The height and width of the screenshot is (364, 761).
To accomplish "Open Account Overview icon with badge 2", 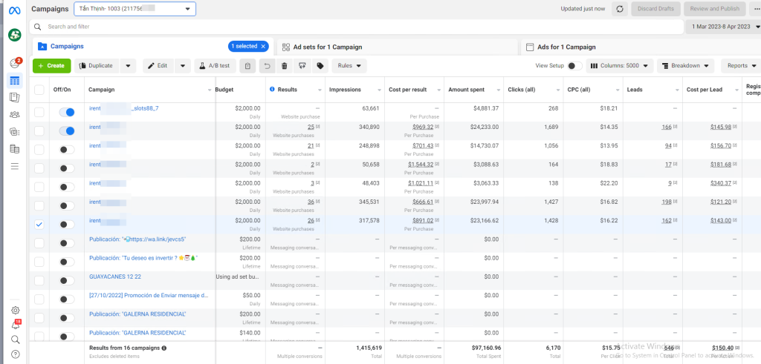I will (15, 63).
